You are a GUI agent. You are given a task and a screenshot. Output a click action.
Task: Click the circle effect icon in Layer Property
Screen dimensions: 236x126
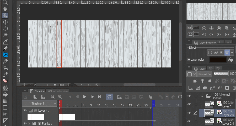210,53
